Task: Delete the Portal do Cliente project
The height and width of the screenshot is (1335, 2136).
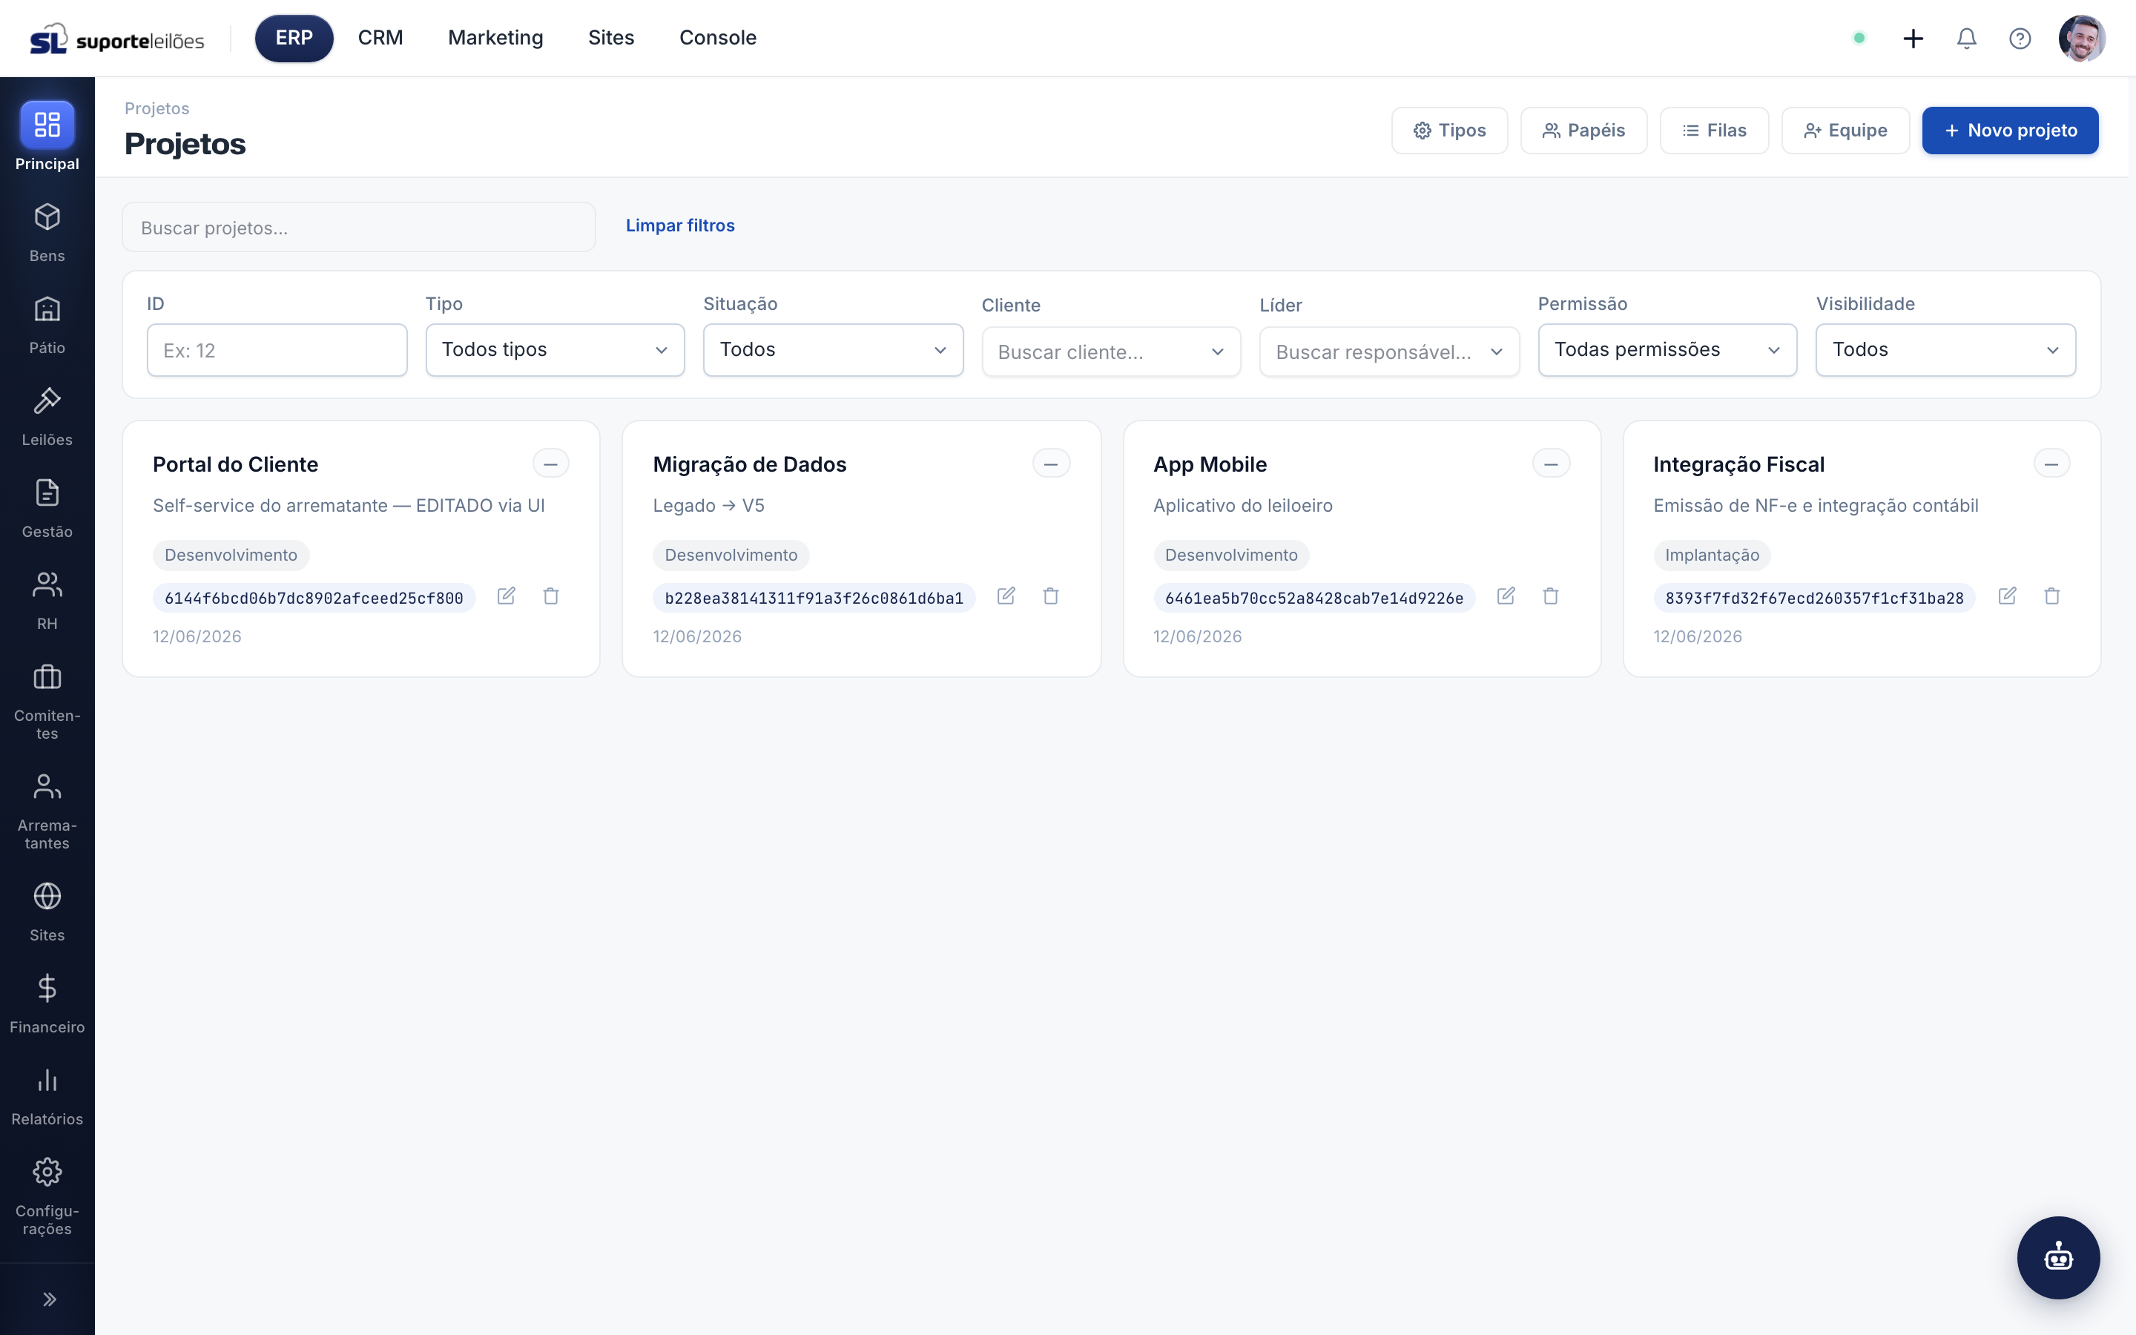Action: (551, 596)
